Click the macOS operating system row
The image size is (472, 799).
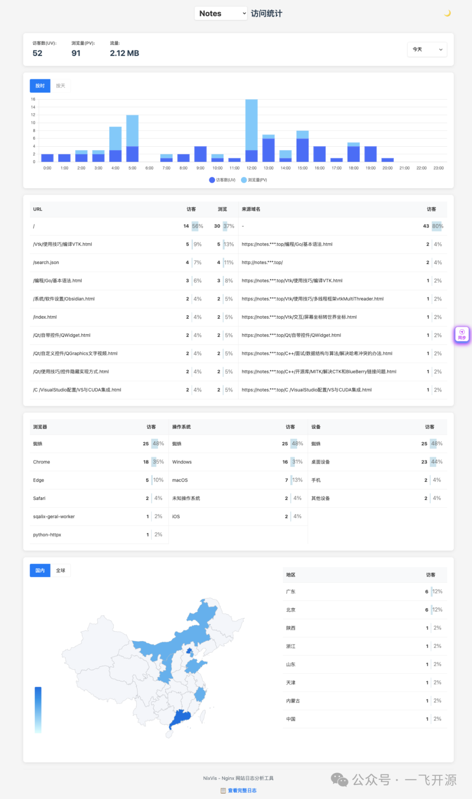coord(238,480)
